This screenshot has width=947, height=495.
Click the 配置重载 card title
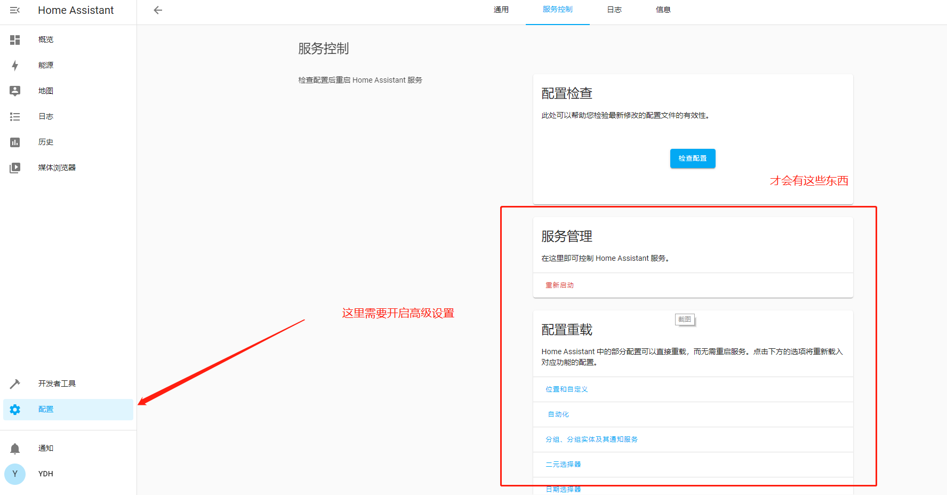[x=567, y=330]
